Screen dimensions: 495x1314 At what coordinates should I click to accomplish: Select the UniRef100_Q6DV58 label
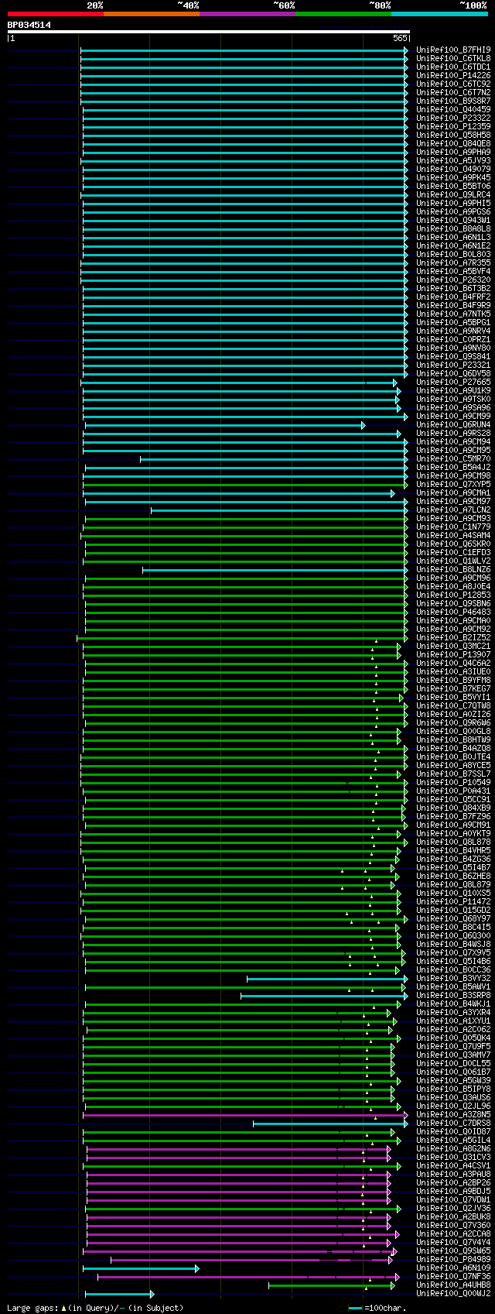pyautogui.click(x=453, y=373)
